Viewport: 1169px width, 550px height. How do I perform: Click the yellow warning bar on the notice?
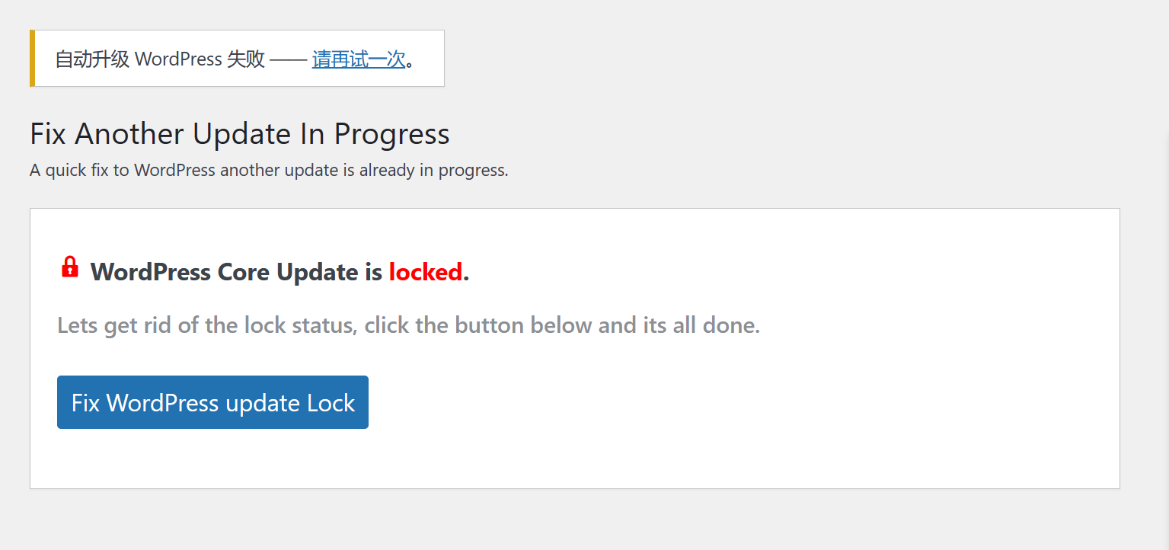pos(32,59)
